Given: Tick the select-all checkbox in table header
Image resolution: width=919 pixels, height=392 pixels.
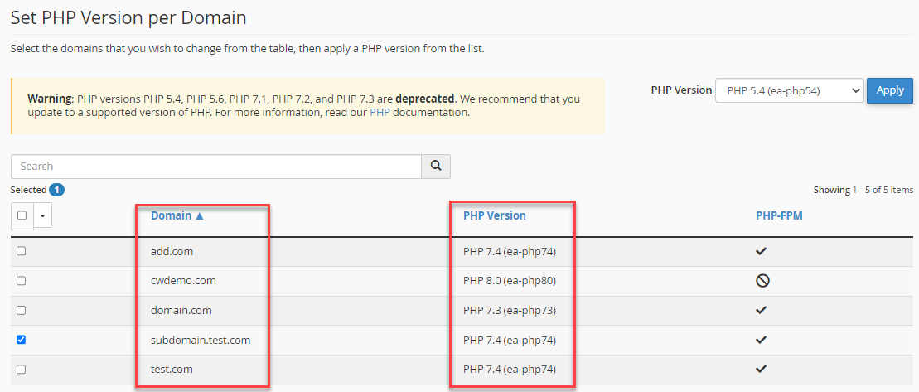Looking at the screenshot, I should (22, 215).
